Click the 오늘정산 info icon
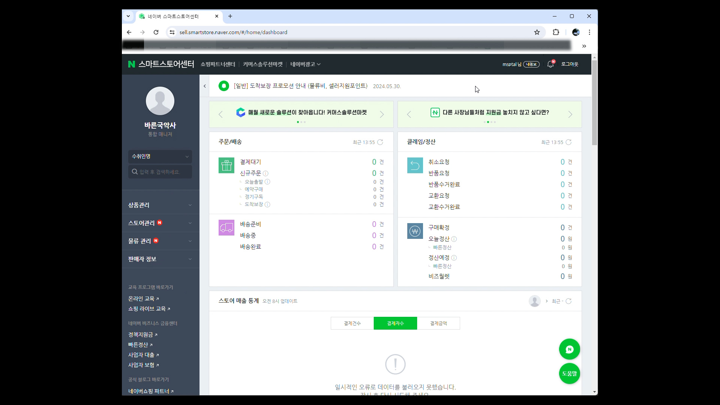720x405 pixels. click(454, 239)
